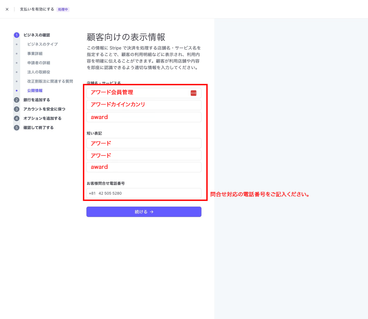This screenshot has width=368, height=319.
Task: Navigate to 改正割販法に関連する質問
Action: (50, 81)
